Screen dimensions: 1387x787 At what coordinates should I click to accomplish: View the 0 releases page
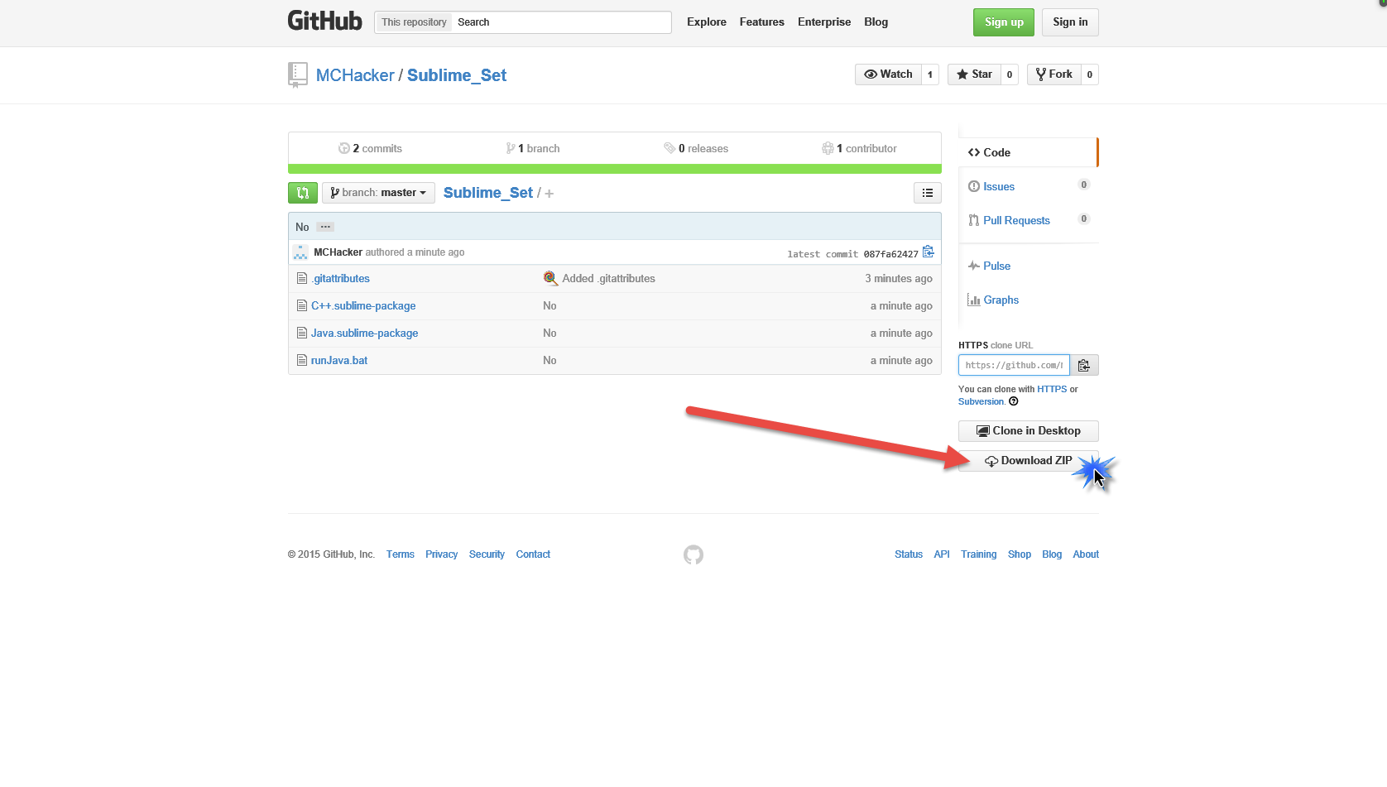pyautogui.click(x=696, y=148)
